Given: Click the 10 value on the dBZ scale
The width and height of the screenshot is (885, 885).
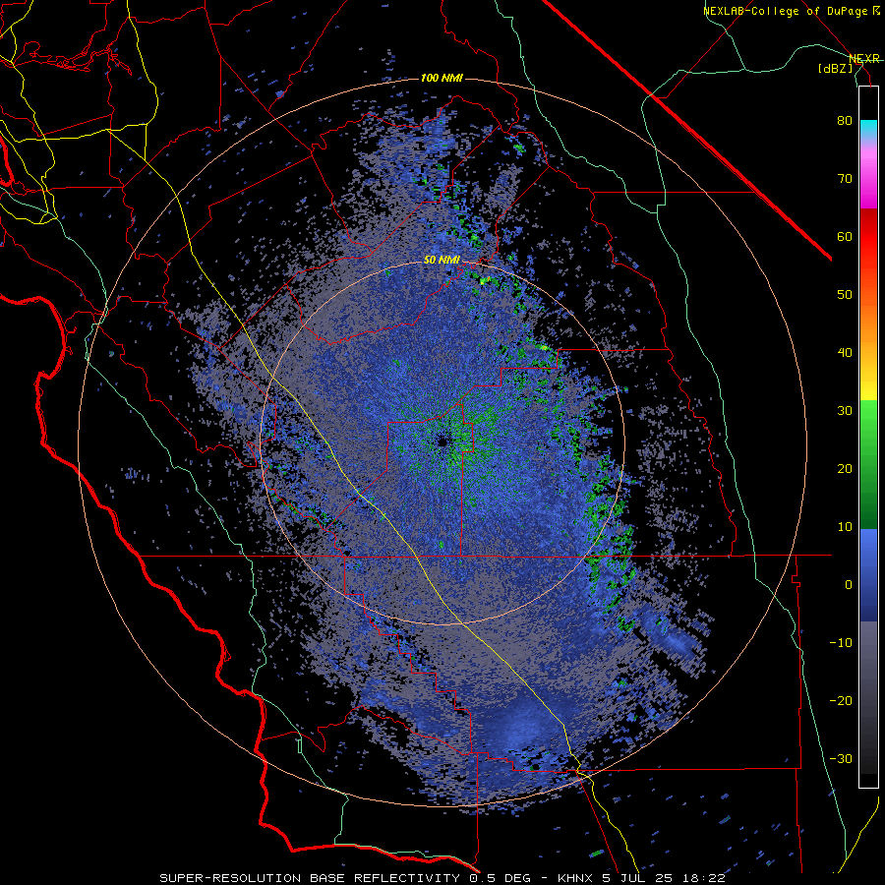Looking at the screenshot, I should pos(845,527).
